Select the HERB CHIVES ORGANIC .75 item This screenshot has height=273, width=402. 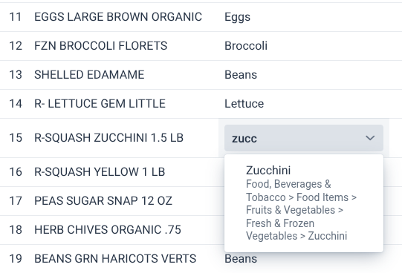tap(108, 230)
